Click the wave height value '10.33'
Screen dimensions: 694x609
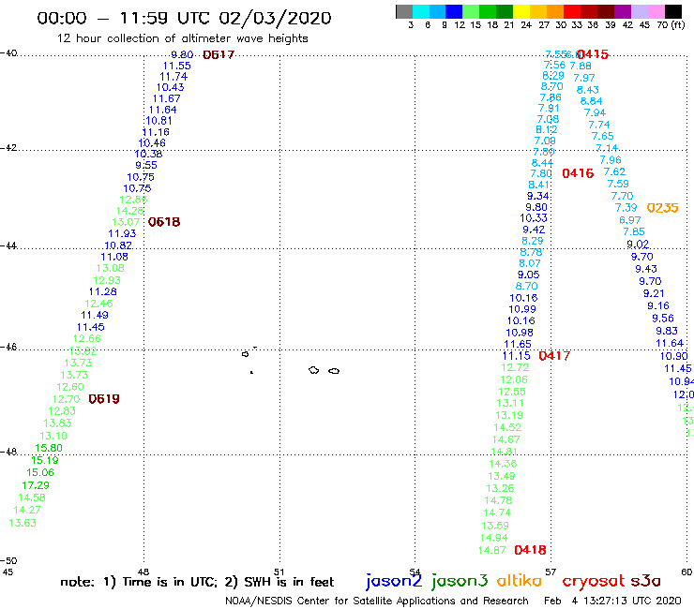(534, 218)
